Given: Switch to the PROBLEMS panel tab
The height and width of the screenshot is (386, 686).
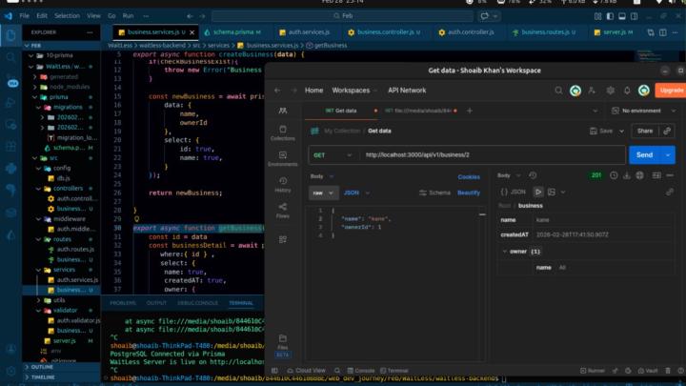Looking at the screenshot, I should [x=123, y=303].
